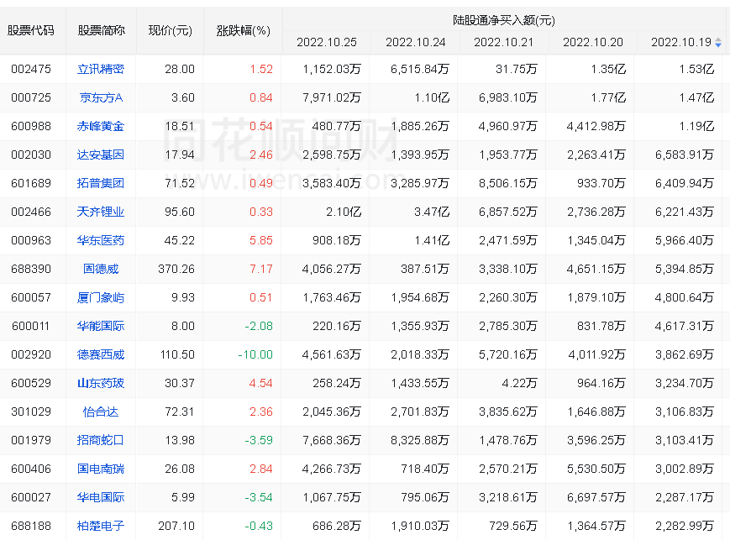Open stock link 天齐锂业
The width and height of the screenshot is (730, 540).
(101, 212)
